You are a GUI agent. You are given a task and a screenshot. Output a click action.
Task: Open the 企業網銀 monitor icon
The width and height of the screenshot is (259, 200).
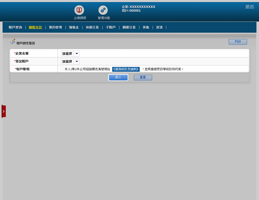[x=79, y=10]
